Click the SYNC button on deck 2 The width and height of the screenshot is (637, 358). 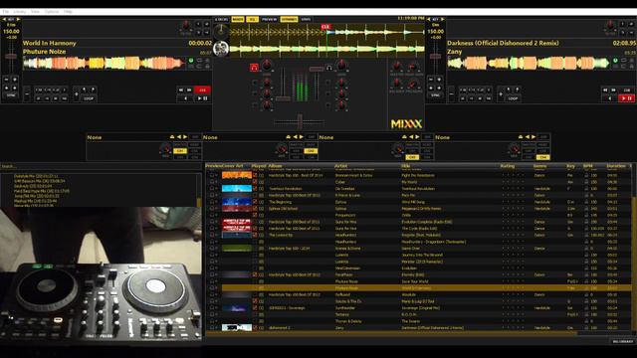(x=436, y=95)
